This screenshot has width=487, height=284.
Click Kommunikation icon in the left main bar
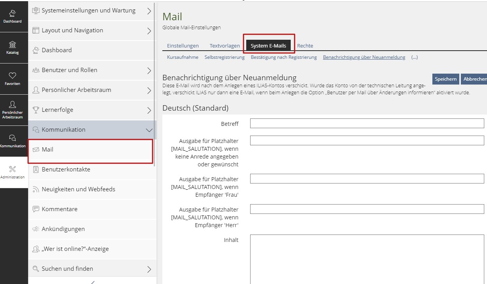pos(12,141)
